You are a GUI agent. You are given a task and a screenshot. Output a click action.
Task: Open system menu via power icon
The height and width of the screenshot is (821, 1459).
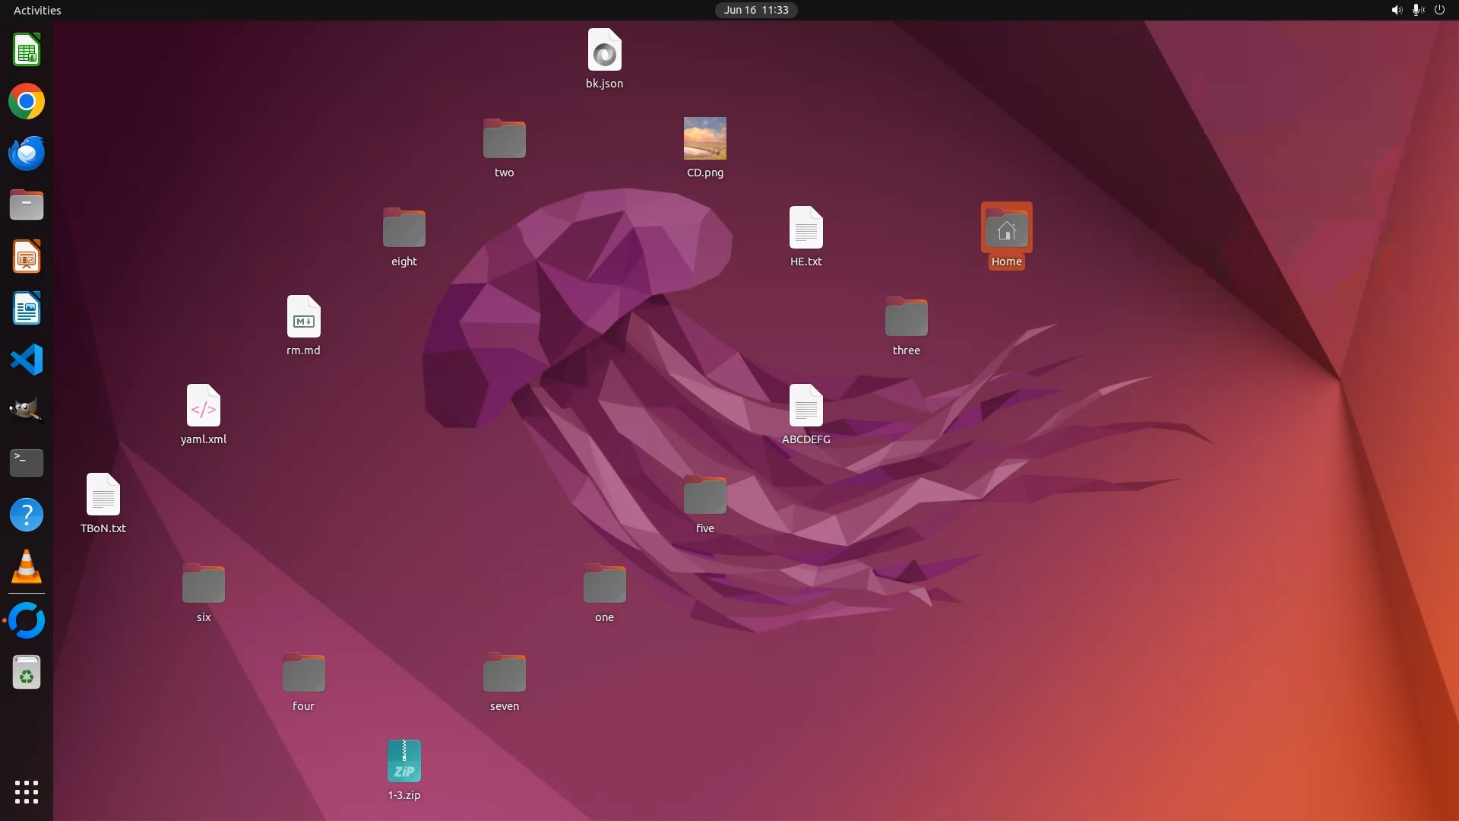pyautogui.click(x=1439, y=10)
